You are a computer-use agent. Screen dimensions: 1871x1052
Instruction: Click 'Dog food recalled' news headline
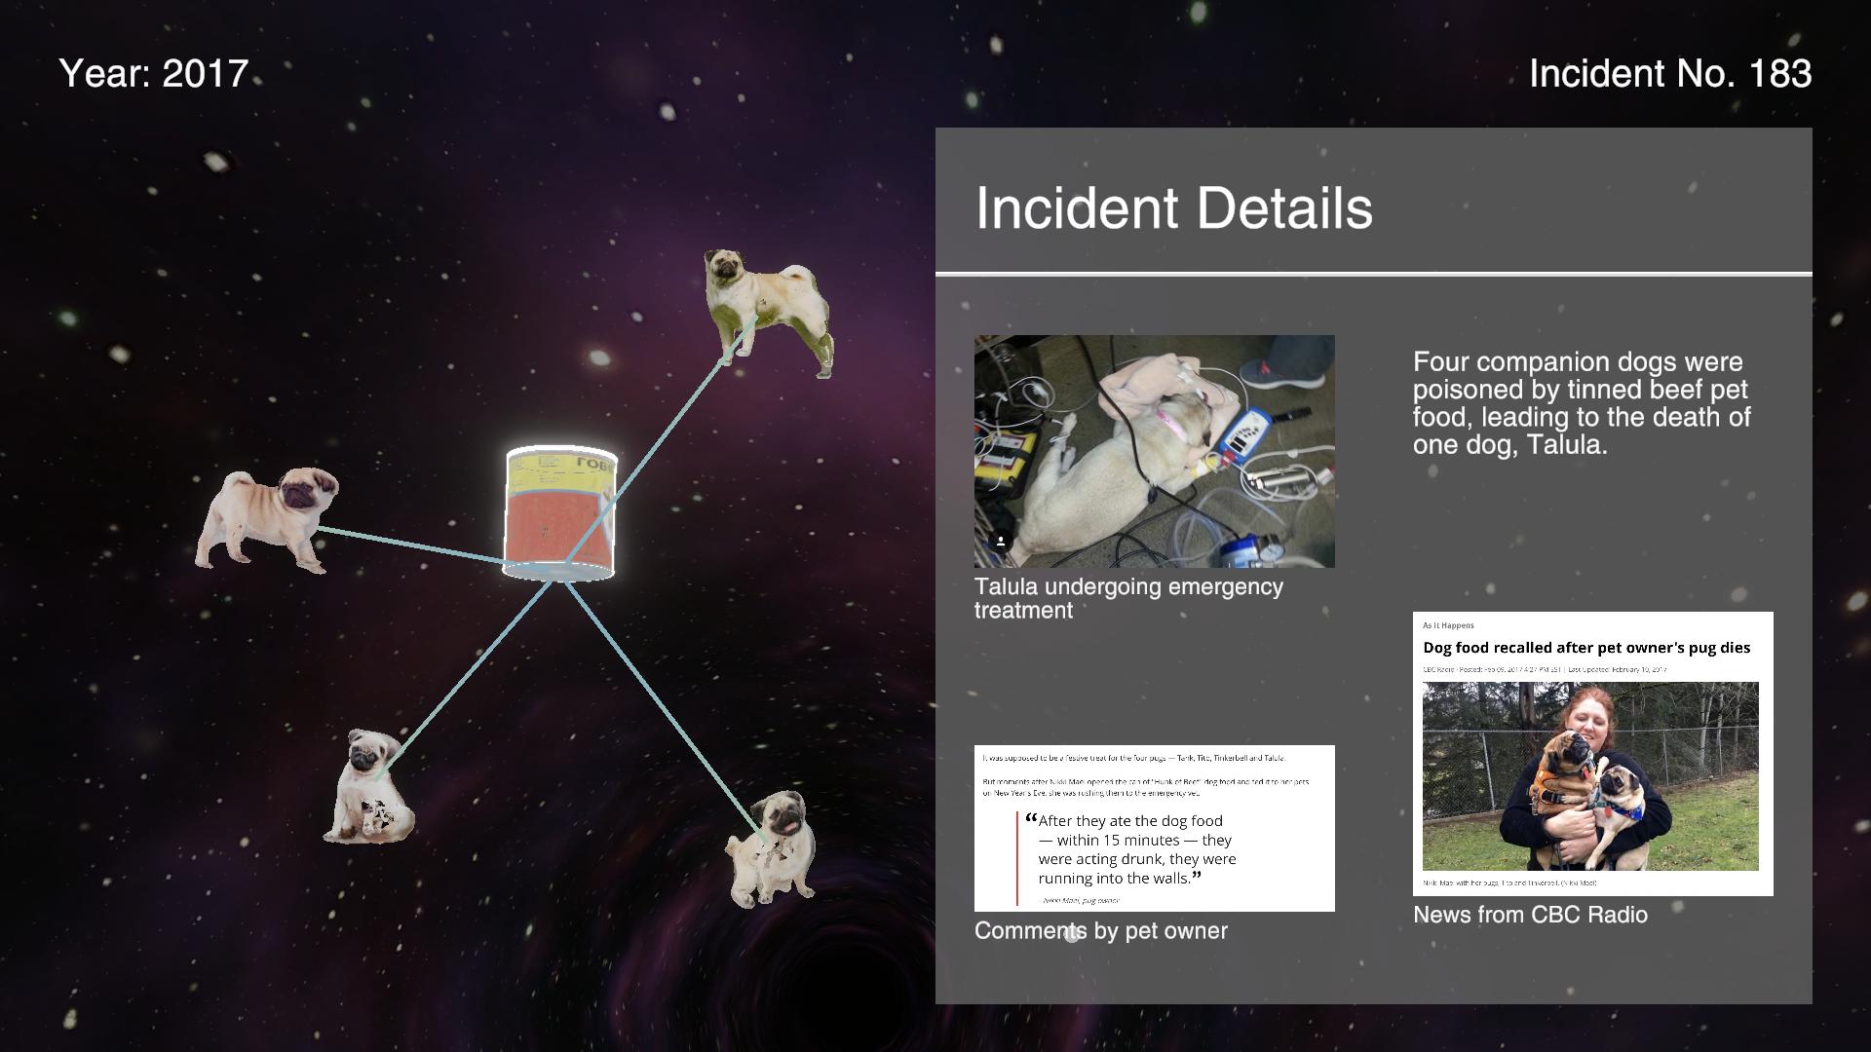point(1585,648)
